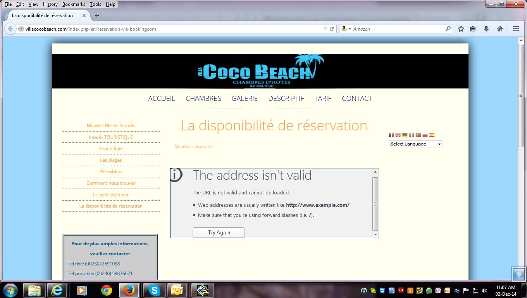The width and height of the screenshot is (527, 298).
Task: Open Intérêt TOURISTIQUE sidebar link
Action: click(x=111, y=137)
